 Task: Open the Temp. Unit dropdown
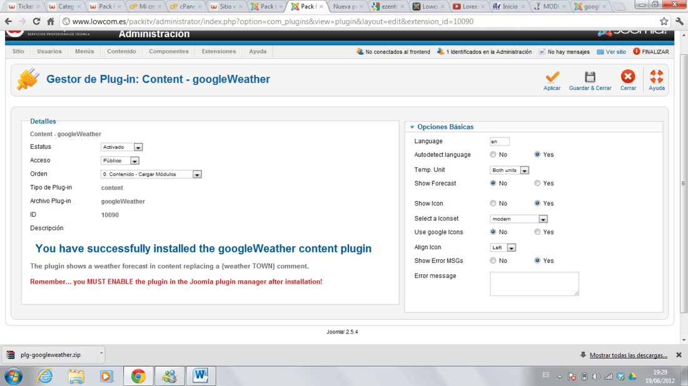point(509,170)
